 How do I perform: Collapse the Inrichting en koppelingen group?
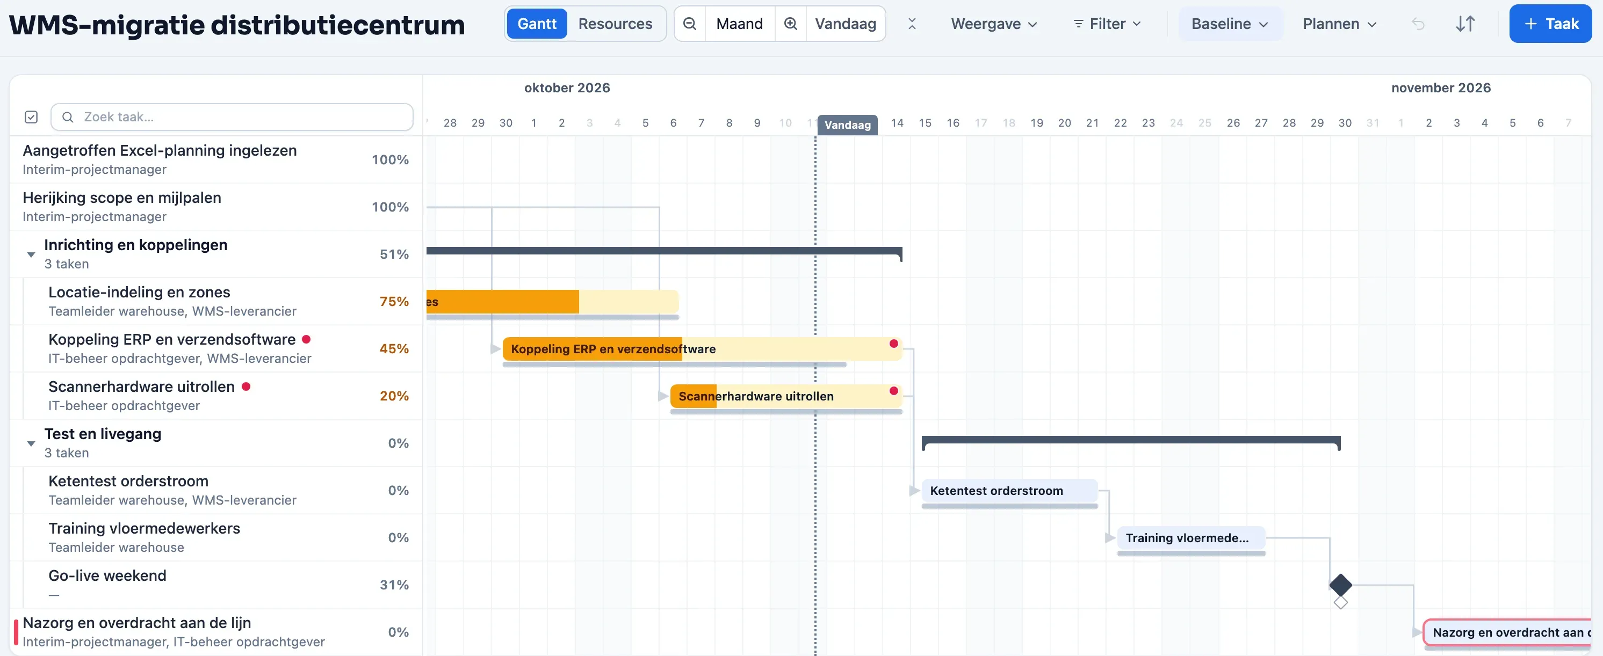[x=31, y=254]
